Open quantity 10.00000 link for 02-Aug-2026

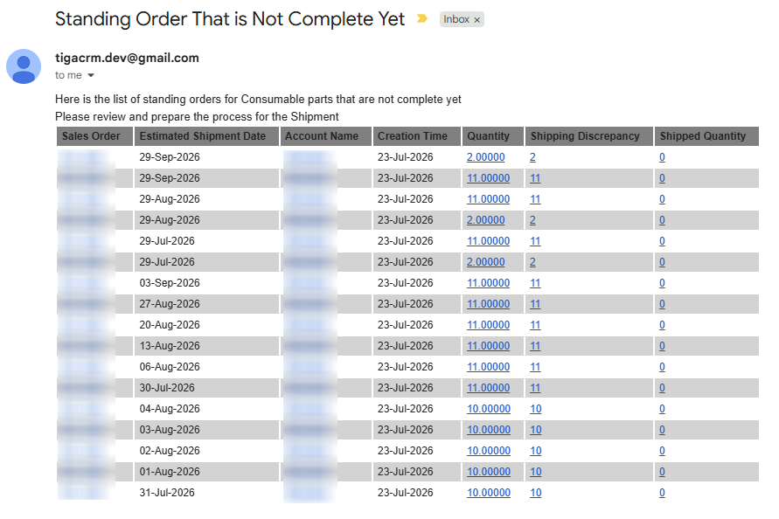coord(489,451)
